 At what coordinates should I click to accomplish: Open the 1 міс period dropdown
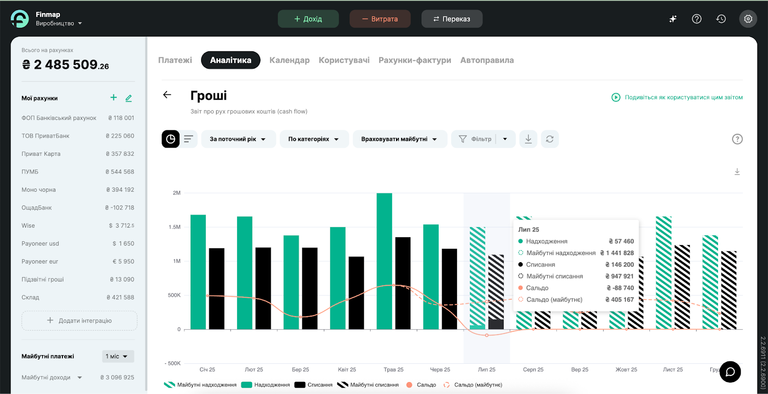tap(118, 356)
